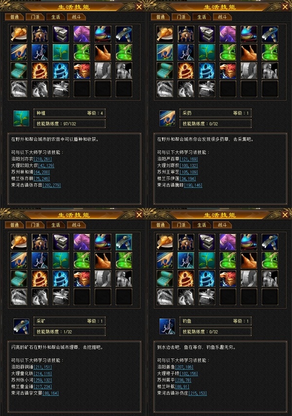The image size is (292, 416).
Task: Select the roast drumstick cooking skill in 种植 window
Action: 19,34
